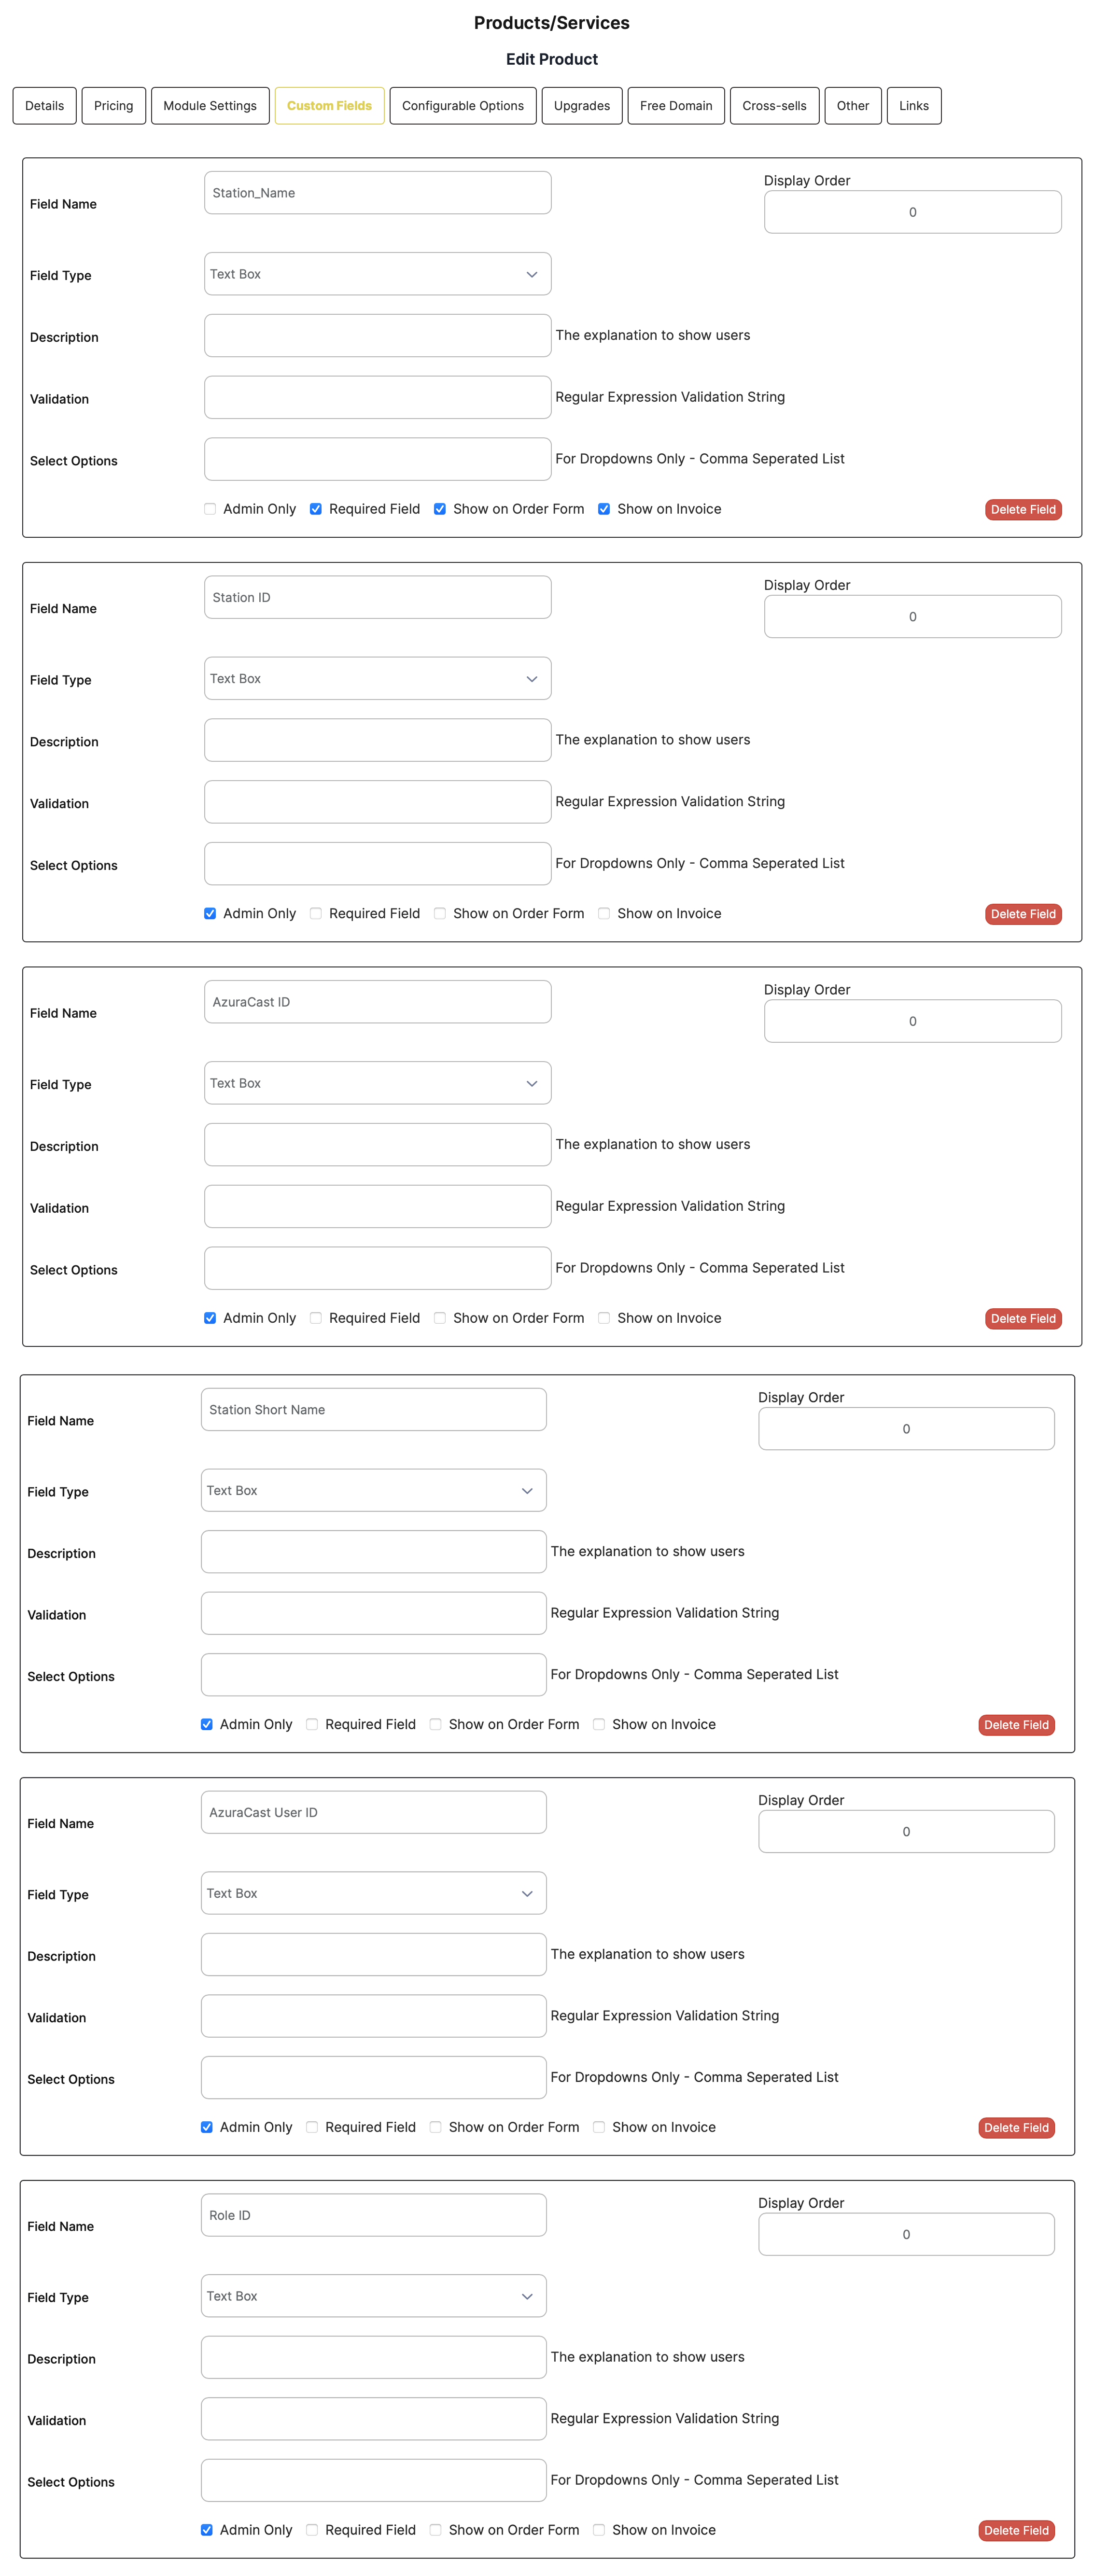Delete the Station_Name custom field
Image resolution: width=1094 pixels, height=2576 pixels.
coord(1022,509)
